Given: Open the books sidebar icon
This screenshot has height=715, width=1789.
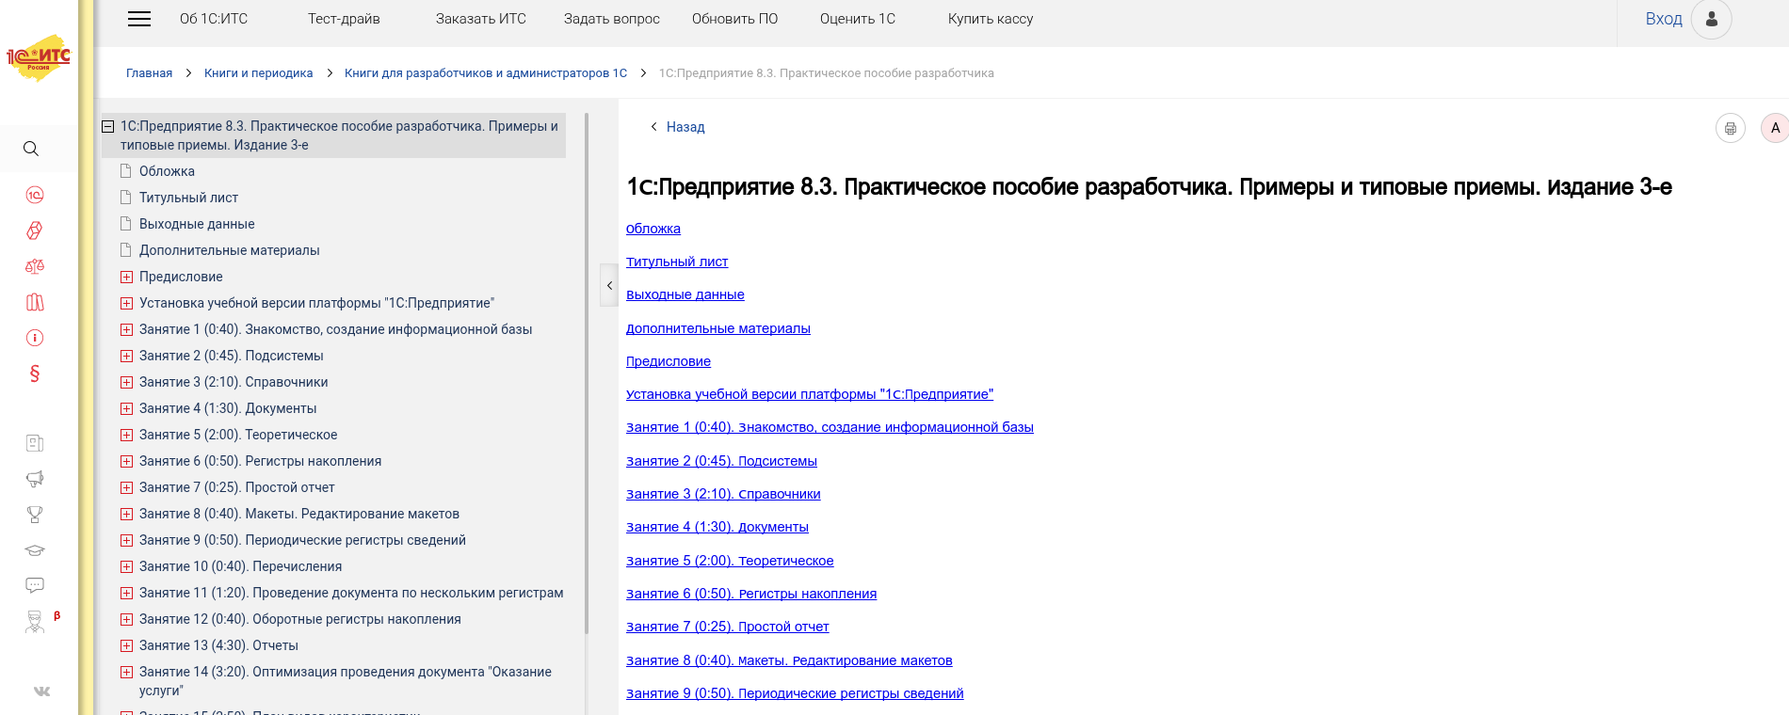Looking at the screenshot, I should (35, 302).
